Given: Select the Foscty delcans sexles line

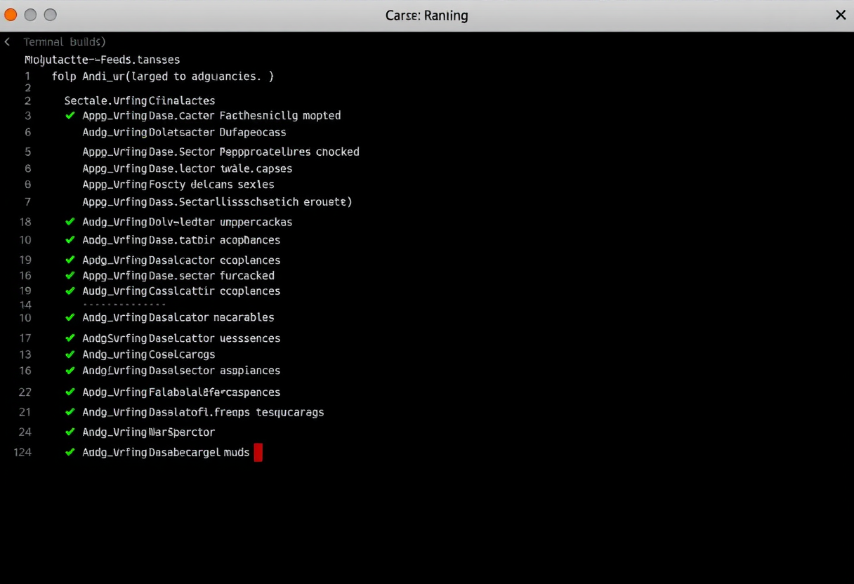Looking at the screenshot, I should click(x=178, y=185).
